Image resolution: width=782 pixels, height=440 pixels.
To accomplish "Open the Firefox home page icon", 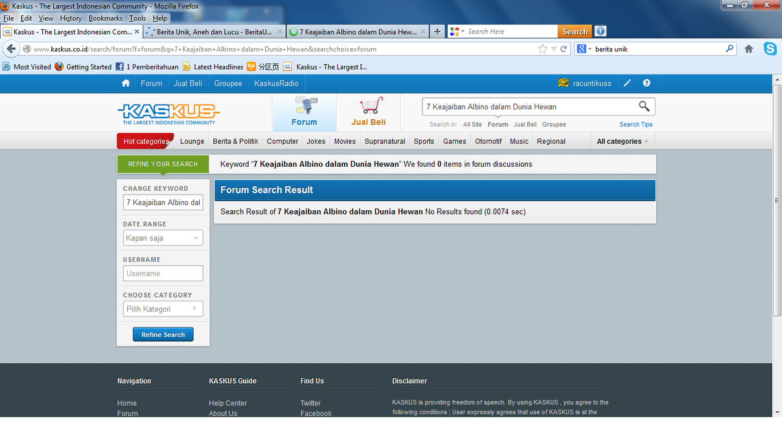I will click(748, 49).
